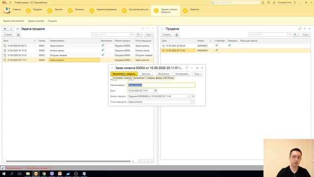This screenshot has width=314, height=177.
Task: Open Задача продажа navigation link
Action: (x=36, y=21)
